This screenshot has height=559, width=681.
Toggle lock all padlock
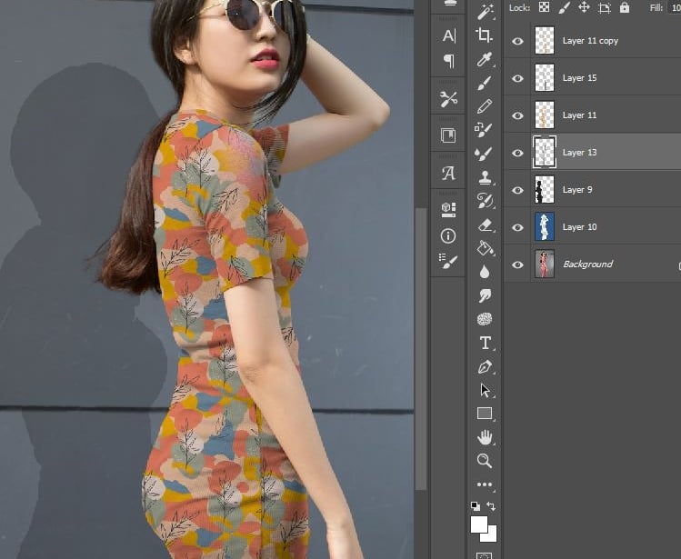pyautogui.click(x=624, y=7)
